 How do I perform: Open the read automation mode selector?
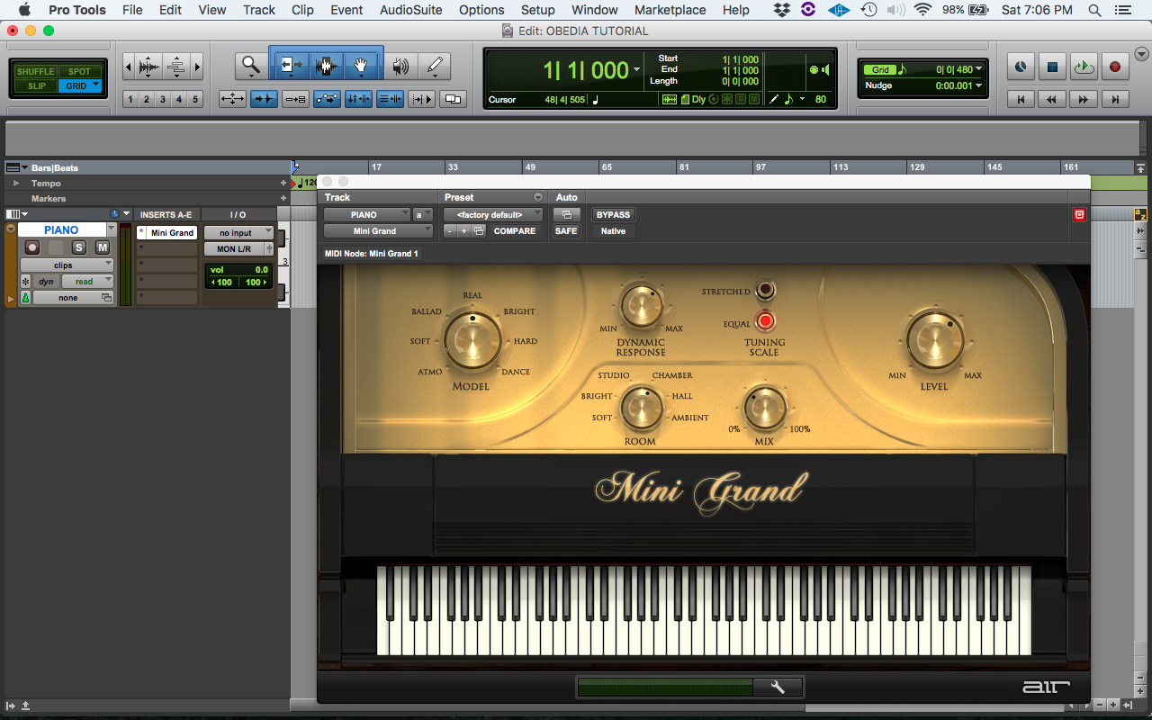(87, 282)
